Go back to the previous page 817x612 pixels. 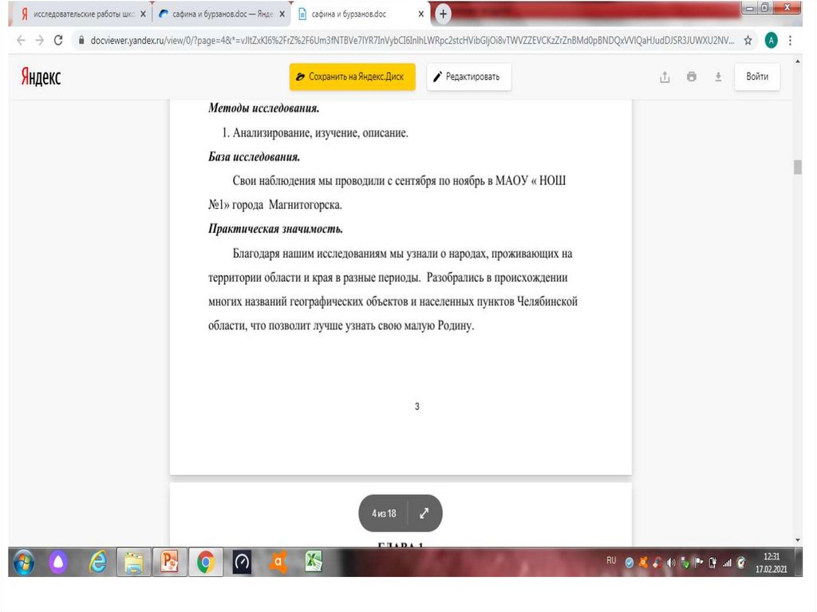point(21,40)
